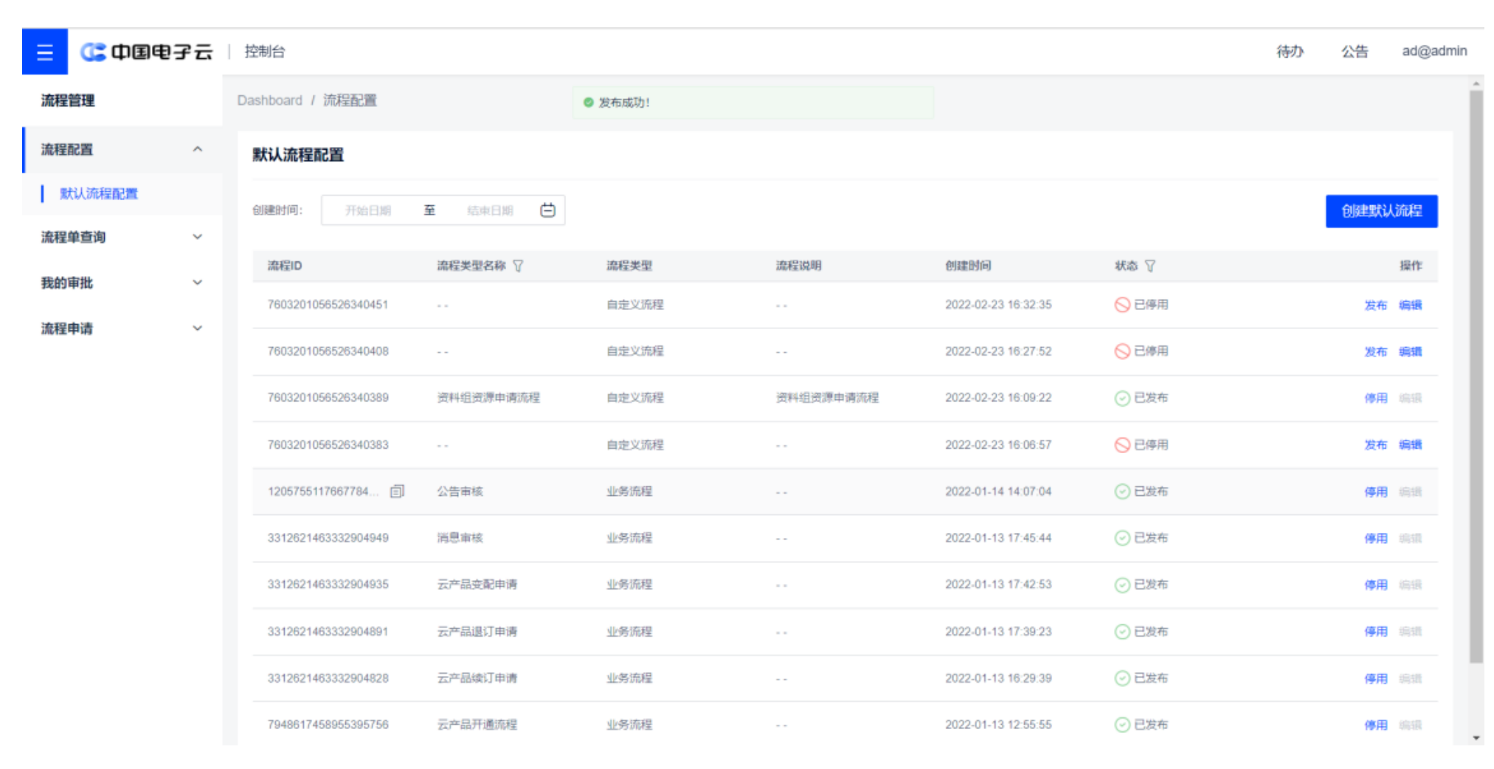
Task: Click the Dashboard breadcrumb link
Action: [x=269, y=100]
